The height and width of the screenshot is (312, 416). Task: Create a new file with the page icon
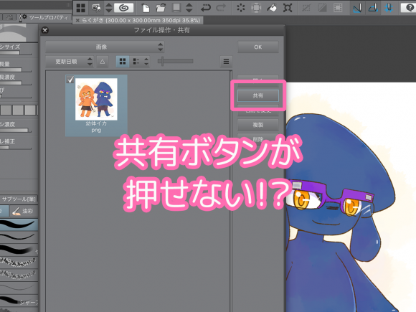[146, 8]
